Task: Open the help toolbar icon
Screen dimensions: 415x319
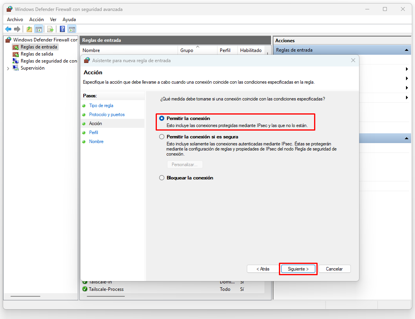Action: click(62, 29)
